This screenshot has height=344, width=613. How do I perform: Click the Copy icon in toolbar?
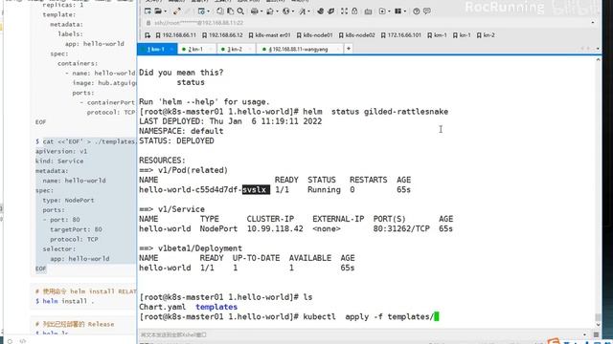[220, 11]
